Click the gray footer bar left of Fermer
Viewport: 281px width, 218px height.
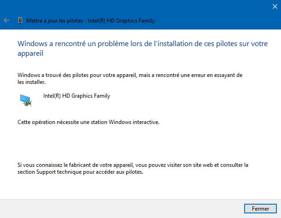pos(122,209)
